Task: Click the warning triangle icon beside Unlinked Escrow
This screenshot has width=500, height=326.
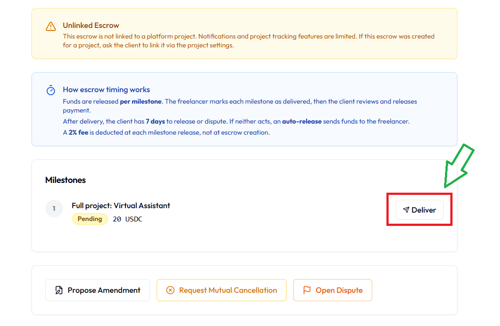Action: coord(50,26)
